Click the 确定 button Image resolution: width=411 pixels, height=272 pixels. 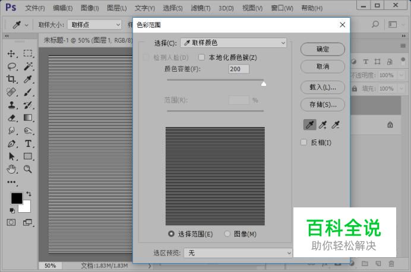coord(323,49)
